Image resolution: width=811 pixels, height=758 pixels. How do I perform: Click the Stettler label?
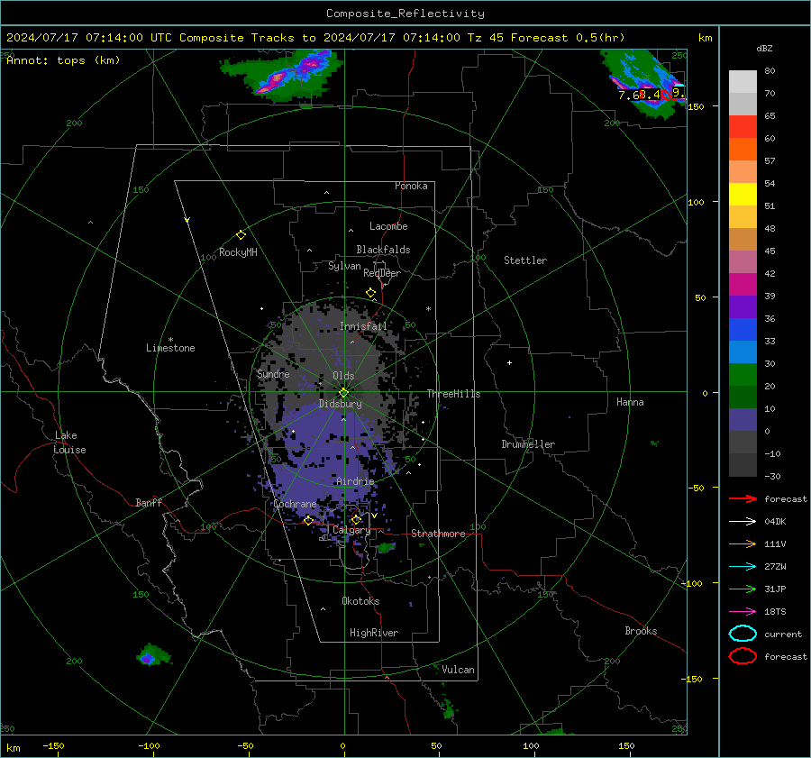pyautogui.click(x=525, y=260)
